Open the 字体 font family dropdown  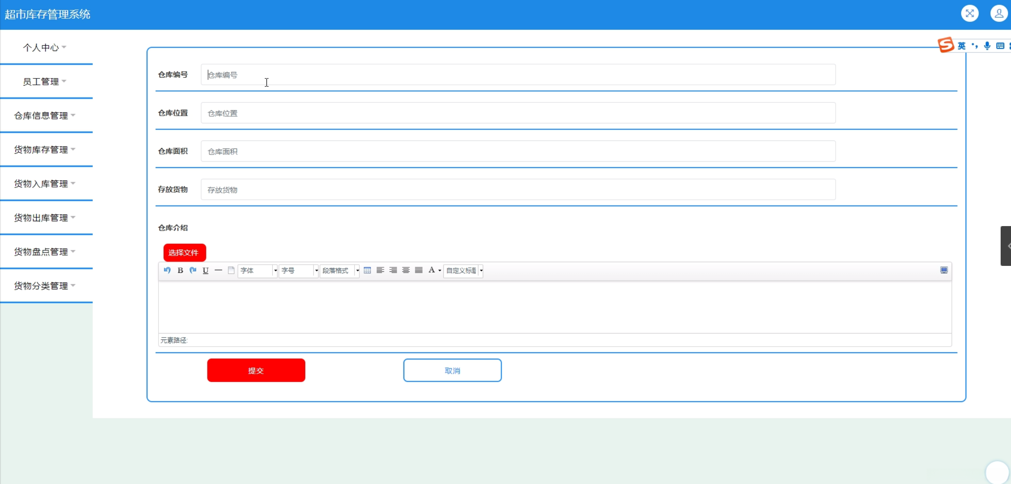tap(258, 270)
